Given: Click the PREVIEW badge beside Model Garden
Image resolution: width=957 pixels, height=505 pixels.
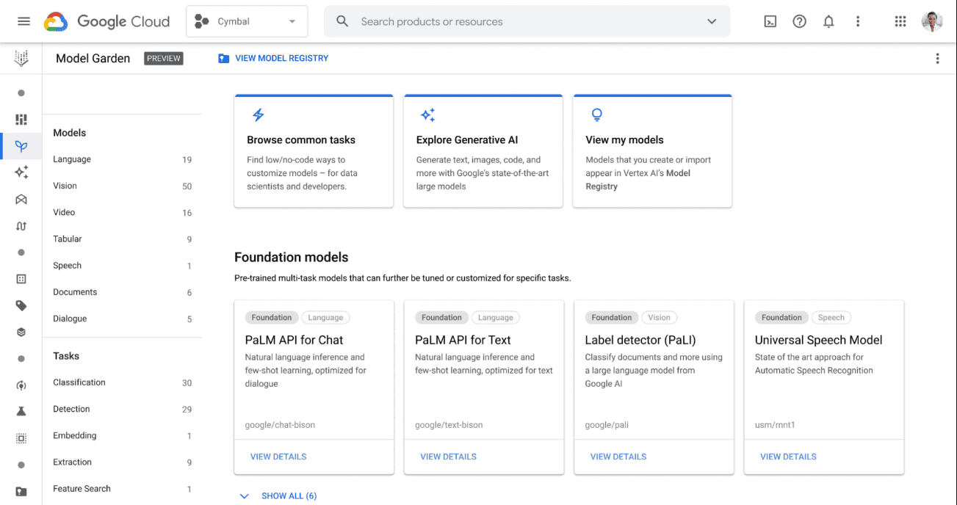Looking at the screenshot, I should click(x=164, y=59).
